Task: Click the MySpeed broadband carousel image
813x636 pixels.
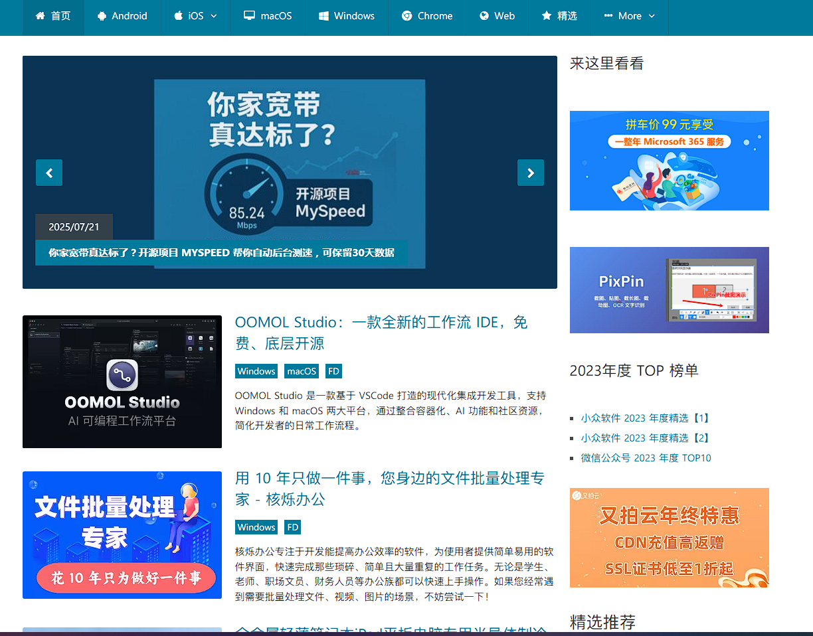Action: click(x=290, y=172)
